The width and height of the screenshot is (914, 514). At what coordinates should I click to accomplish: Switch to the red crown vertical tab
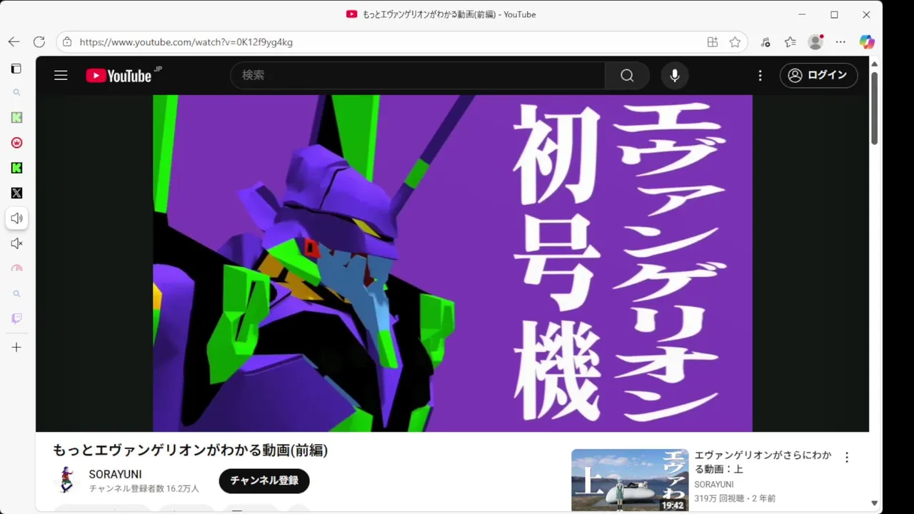(x=16, y=143)
